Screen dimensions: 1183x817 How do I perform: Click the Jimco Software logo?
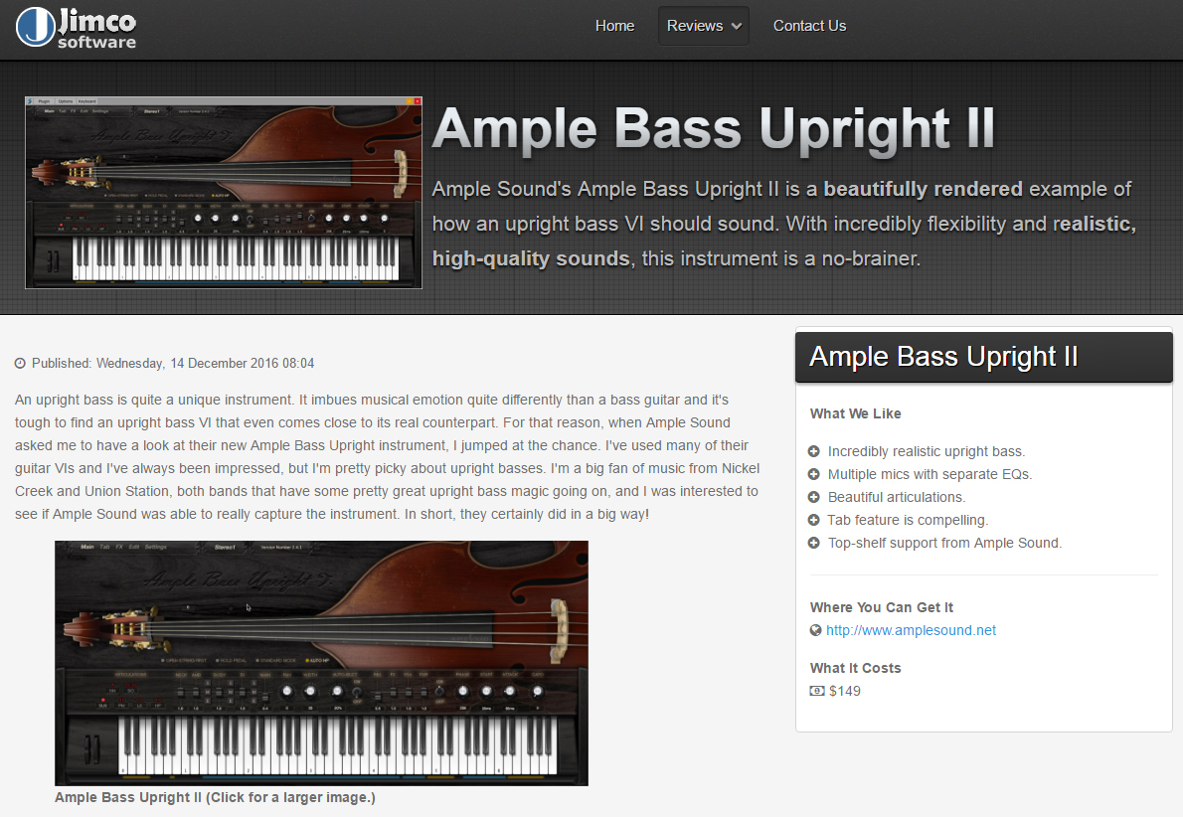point(76,27)
